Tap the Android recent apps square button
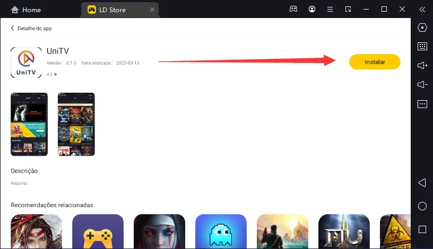Screen dimensions: 433x249 tap(422, 229)
